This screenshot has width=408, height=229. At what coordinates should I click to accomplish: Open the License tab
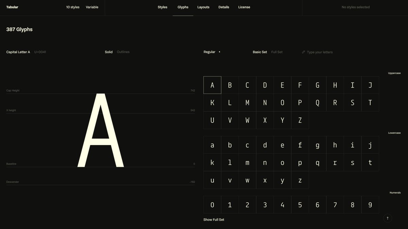tap(244, 7)
